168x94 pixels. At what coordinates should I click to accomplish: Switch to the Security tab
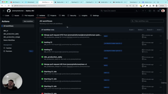[72, 16]
